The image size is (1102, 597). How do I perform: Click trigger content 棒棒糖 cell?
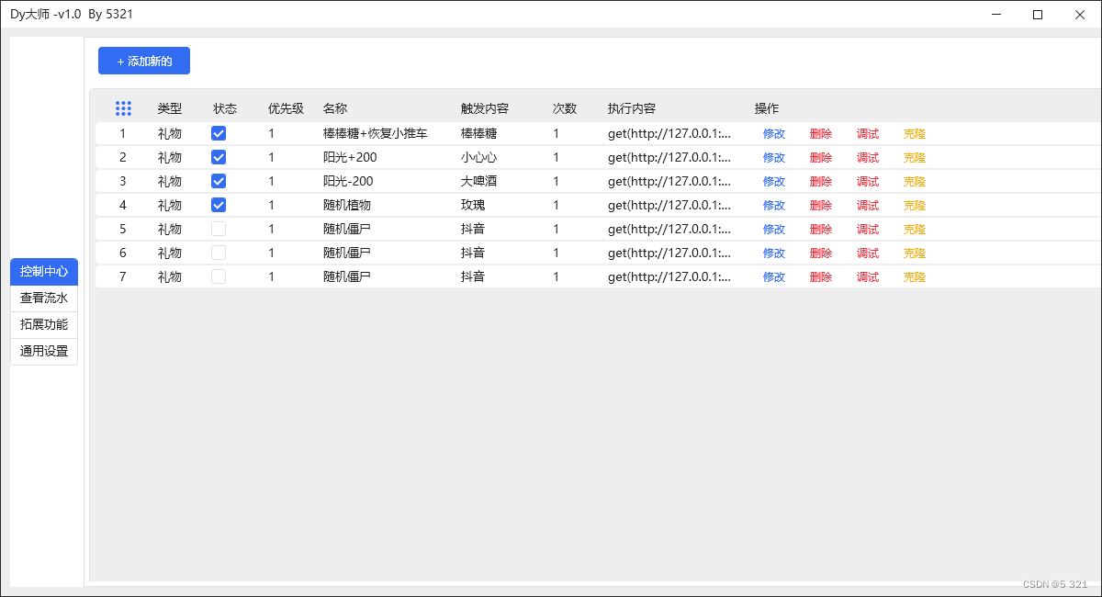(478, 133)
